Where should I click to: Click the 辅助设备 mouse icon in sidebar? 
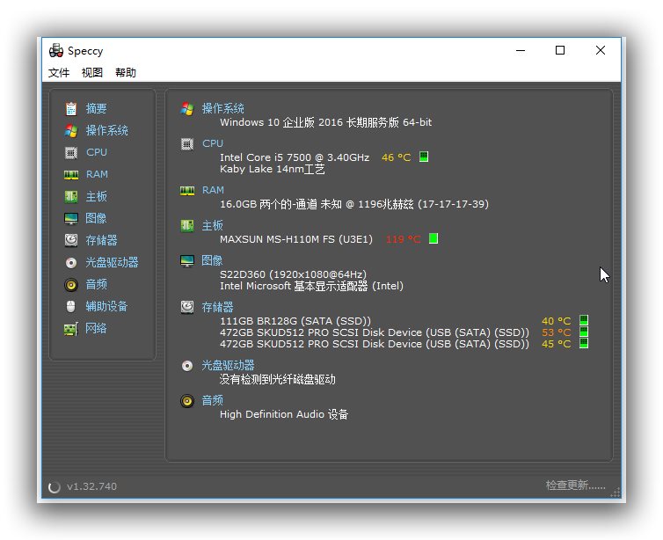point(70,307)
